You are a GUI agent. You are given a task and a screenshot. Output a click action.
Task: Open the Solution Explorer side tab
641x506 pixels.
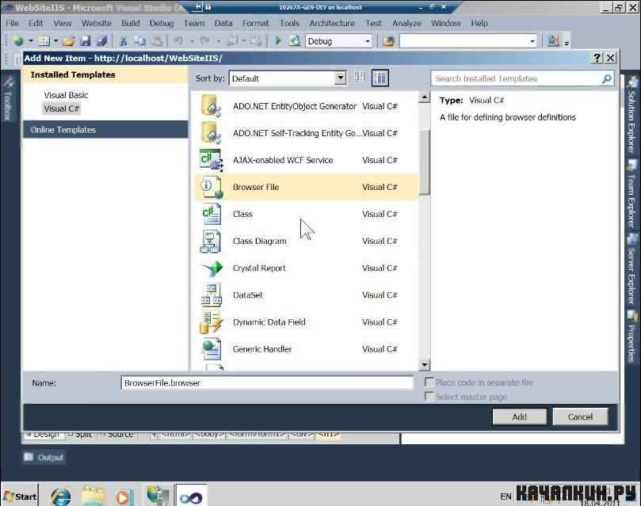pyautogui.click(x=631, y=115)
